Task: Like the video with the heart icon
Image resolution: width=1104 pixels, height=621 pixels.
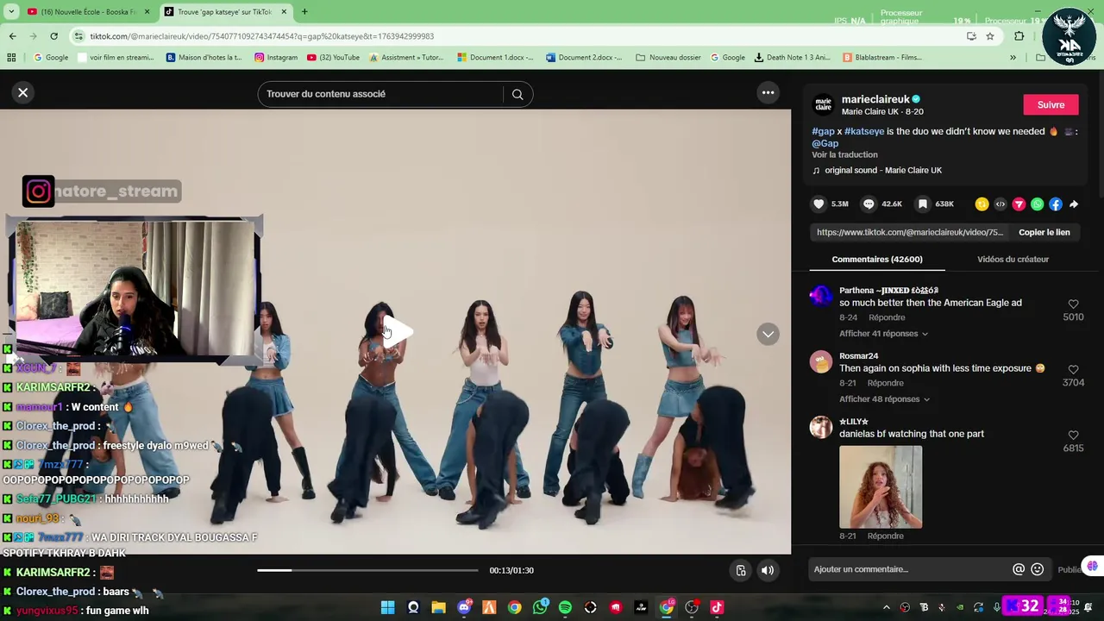Action: pyautogui.click(x=819, y=204)
